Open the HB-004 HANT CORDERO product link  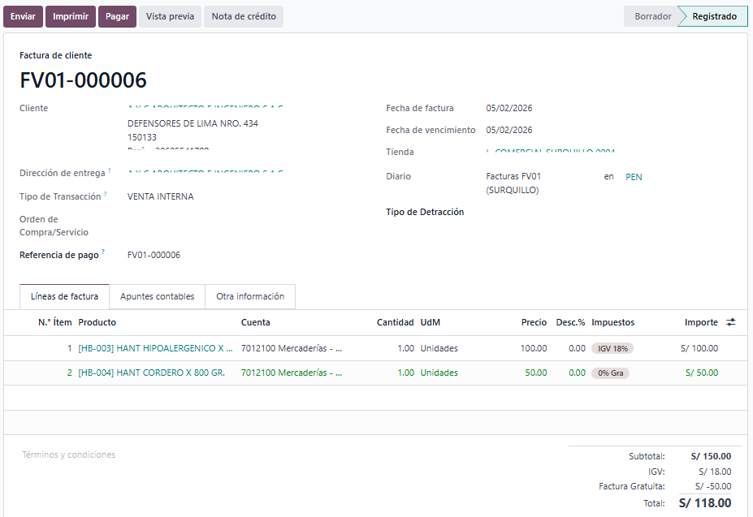click(x=151, y=373)
